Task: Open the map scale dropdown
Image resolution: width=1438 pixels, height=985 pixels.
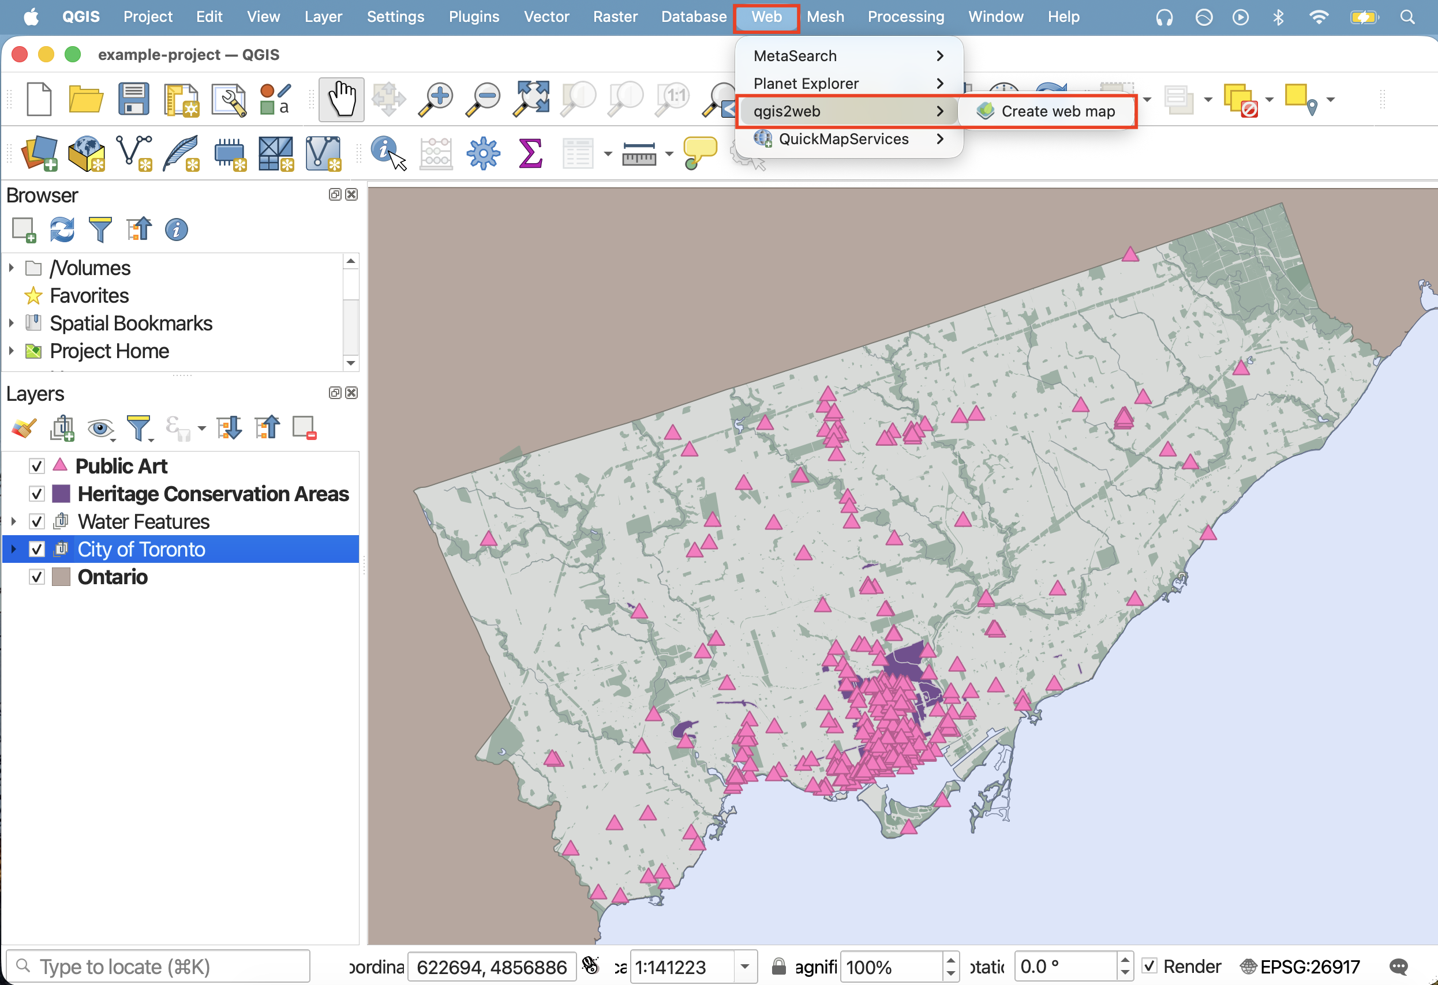Action: click(745, 967)
